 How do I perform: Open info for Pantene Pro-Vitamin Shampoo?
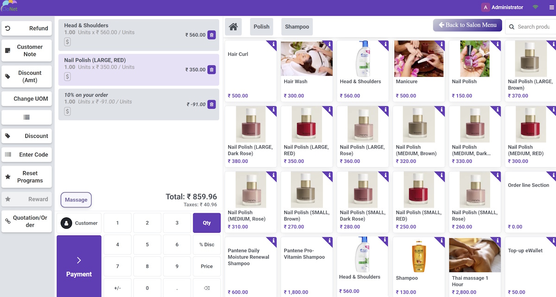pos(329,241)
